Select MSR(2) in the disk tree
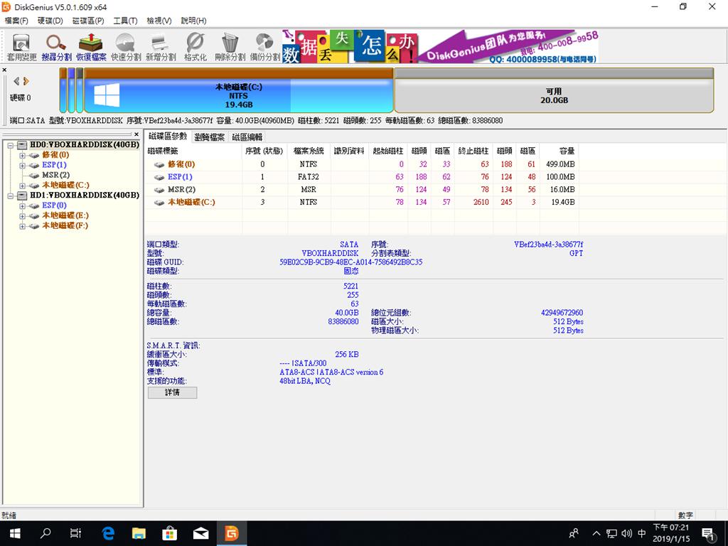This screenshot has width=728, height=546. click(x=55, y=175)
